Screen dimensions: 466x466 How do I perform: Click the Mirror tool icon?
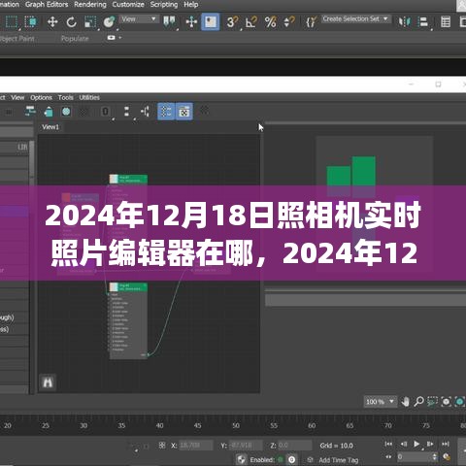click(x=405, y=22)
